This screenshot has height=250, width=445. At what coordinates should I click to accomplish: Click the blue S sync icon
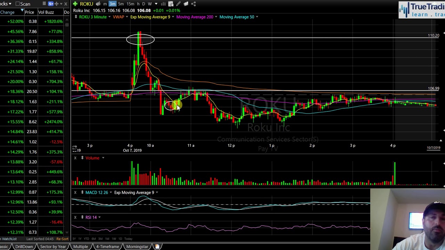51,4
